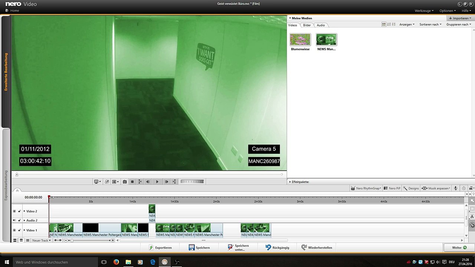Collapse the timeline with the chevron
The height and width of the screenshot is (267, 475).
point(17,191)
